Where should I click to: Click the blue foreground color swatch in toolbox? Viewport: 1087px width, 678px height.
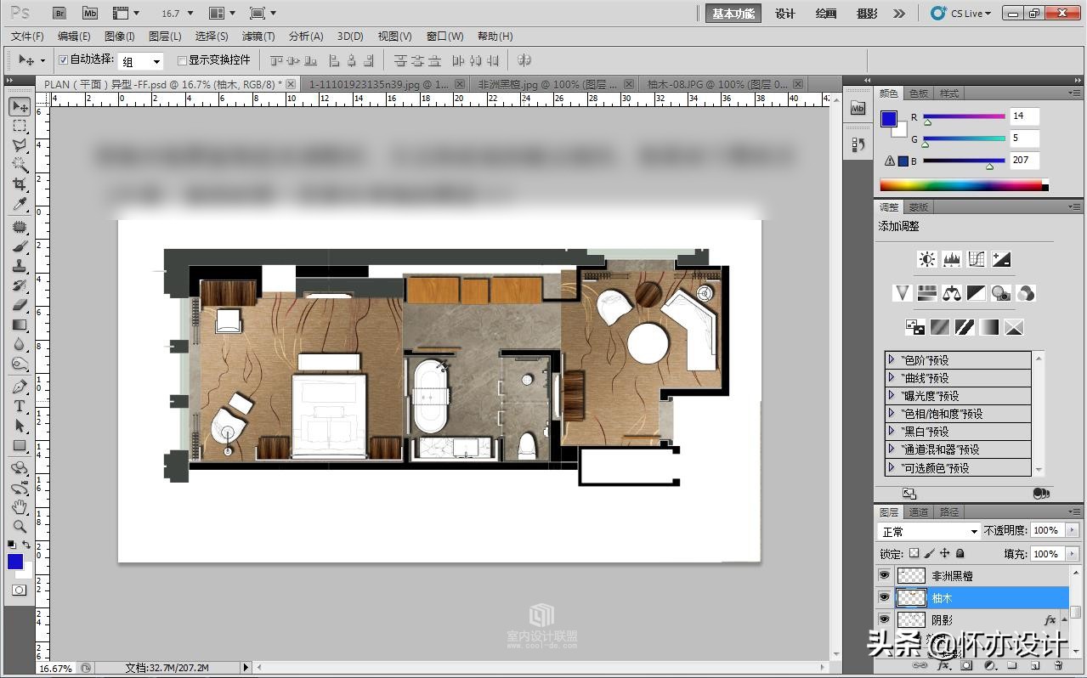click(15, 562)
